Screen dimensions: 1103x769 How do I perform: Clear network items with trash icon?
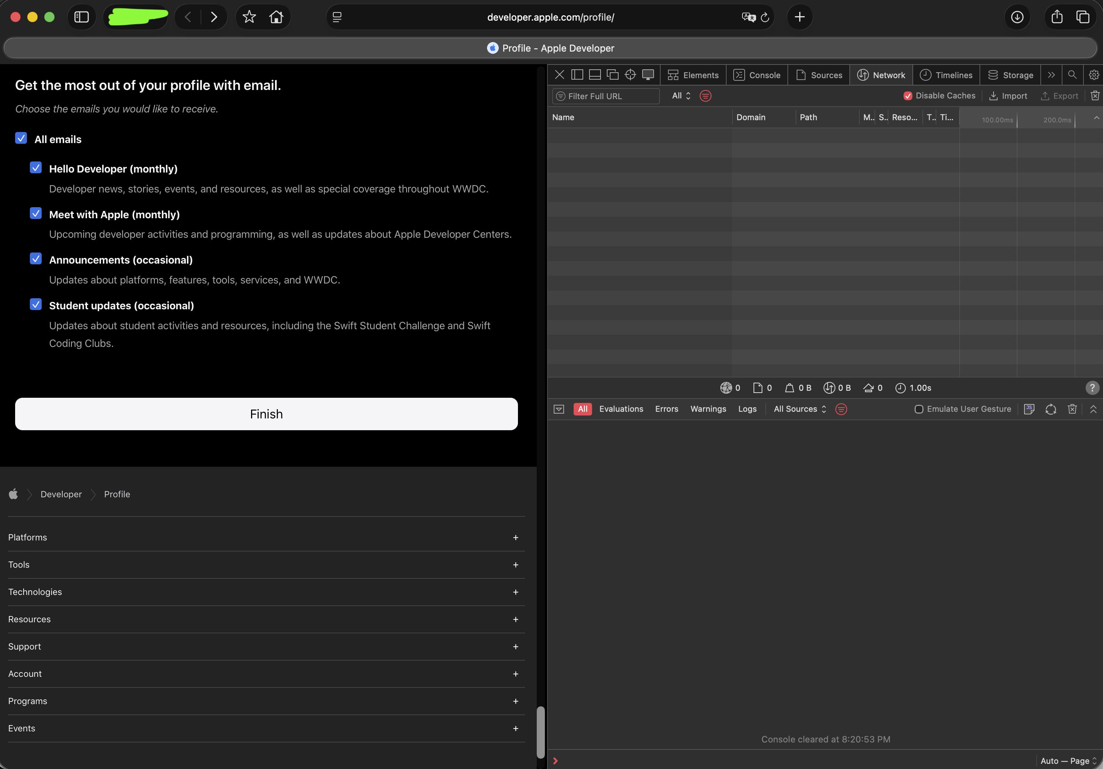point(1095,95)
